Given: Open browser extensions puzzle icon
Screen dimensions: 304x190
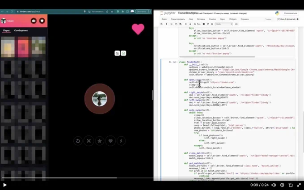Looking at the screenshot, I should [x=122, y=12].
